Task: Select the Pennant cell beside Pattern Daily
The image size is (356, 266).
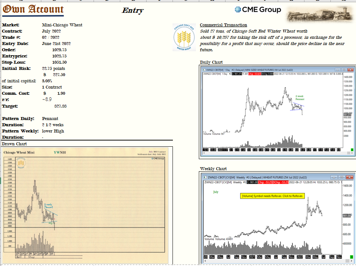Action: tap(50, 119)
